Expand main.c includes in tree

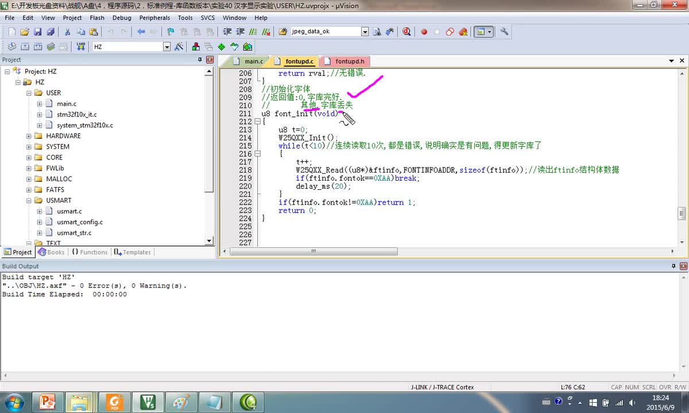click(x=40, y=104)
